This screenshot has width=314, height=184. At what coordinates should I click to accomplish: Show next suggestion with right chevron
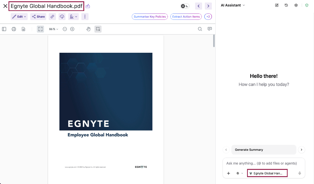click(x=301, y=149)
